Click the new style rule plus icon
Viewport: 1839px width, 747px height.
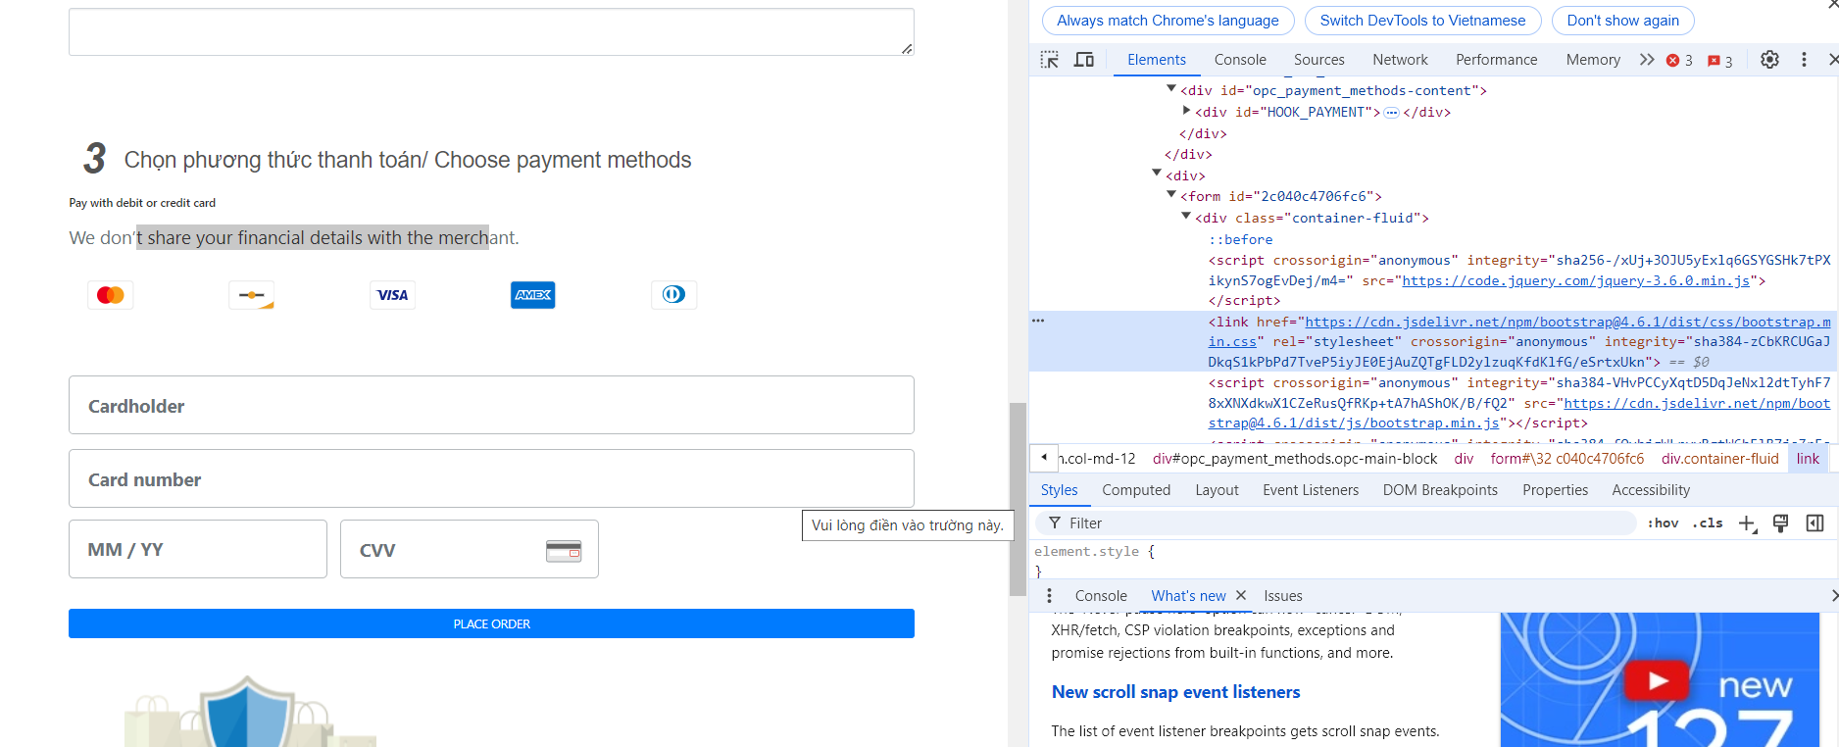coord(1747,523)
